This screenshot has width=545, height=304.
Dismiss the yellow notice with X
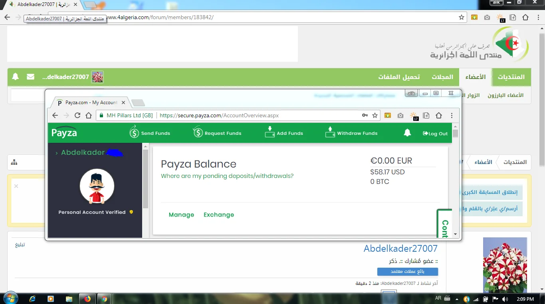(16, 186)
